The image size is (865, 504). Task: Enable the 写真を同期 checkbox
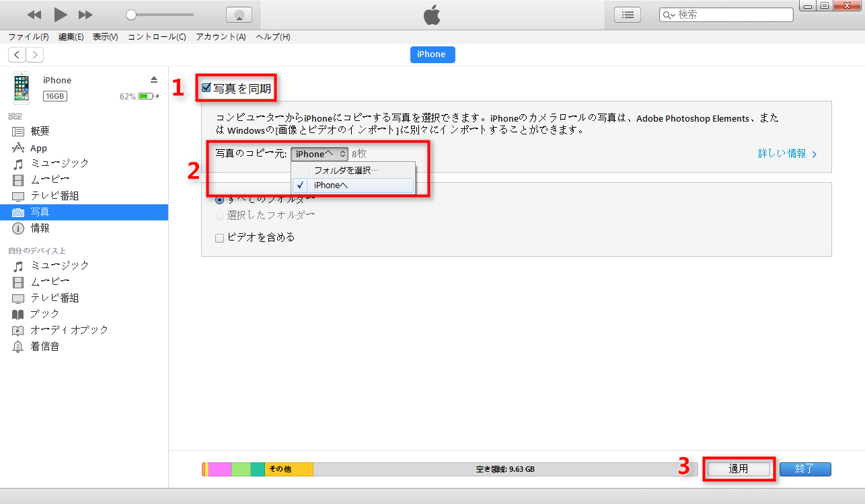(x=206, y=86)
